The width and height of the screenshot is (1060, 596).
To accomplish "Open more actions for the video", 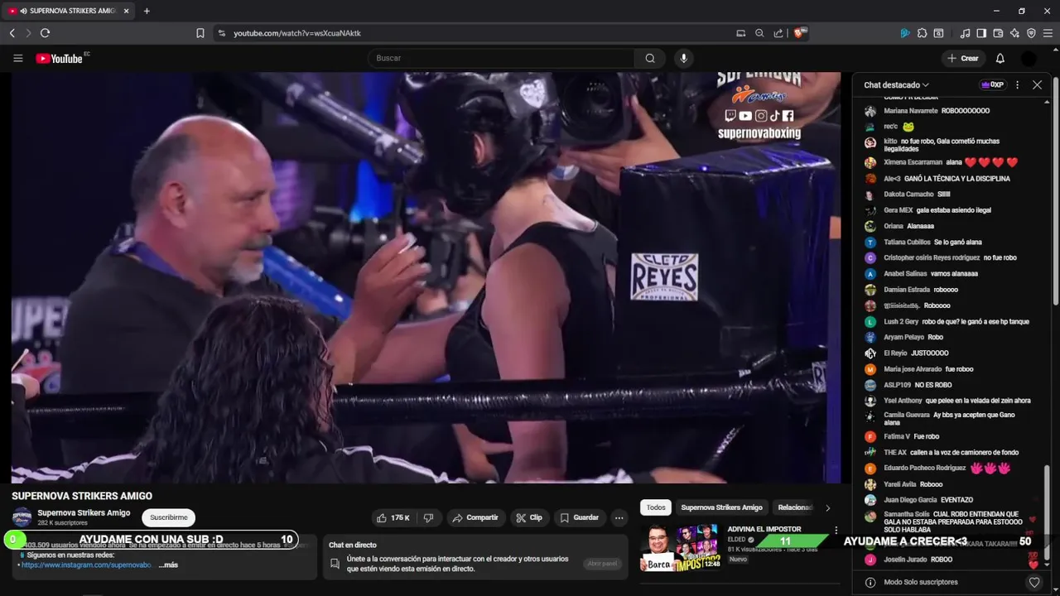I will coord(619,517).
